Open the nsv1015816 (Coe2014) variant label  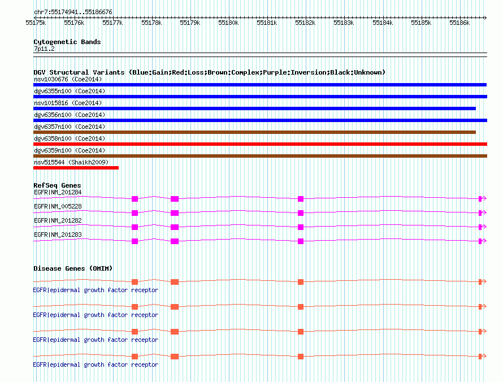[68, 103]
